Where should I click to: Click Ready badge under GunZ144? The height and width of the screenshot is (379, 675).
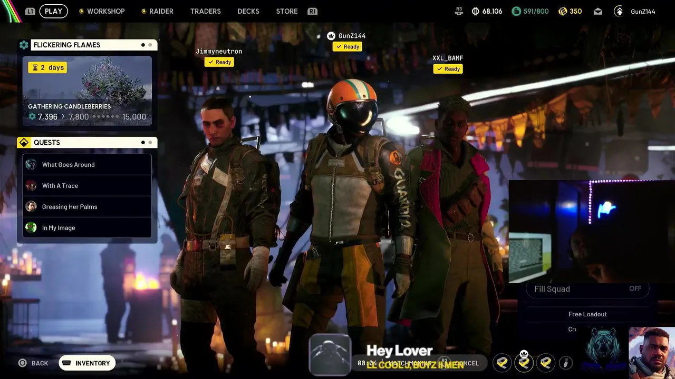[348, 47]
